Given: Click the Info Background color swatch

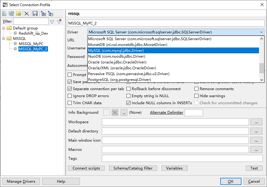Looking at the screenshot, I should 106,113.
